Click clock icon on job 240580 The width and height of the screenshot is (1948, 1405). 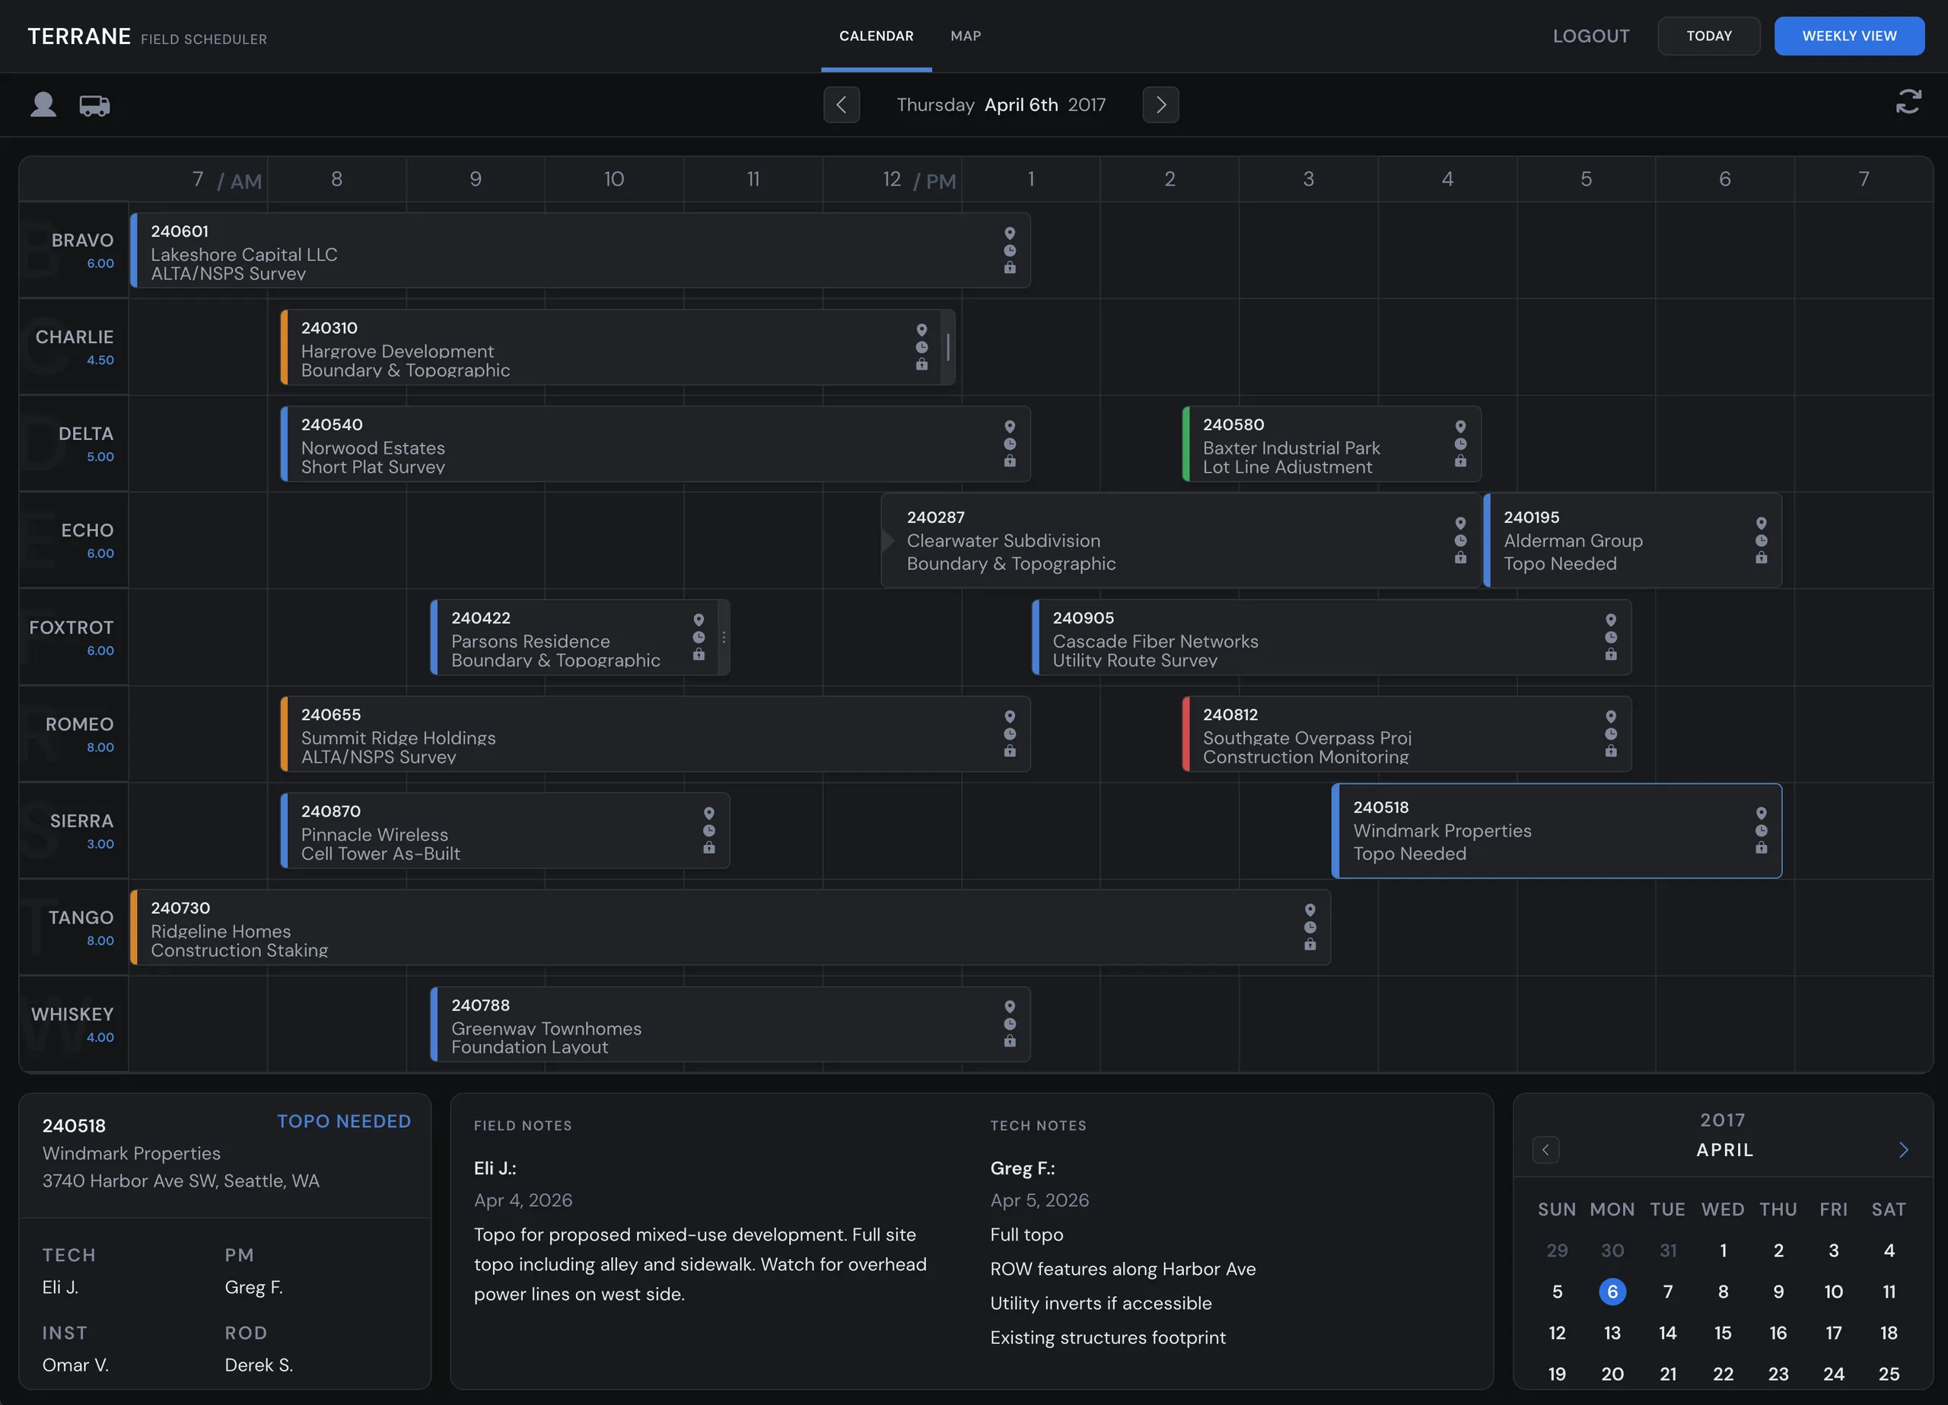point(1459,444)
